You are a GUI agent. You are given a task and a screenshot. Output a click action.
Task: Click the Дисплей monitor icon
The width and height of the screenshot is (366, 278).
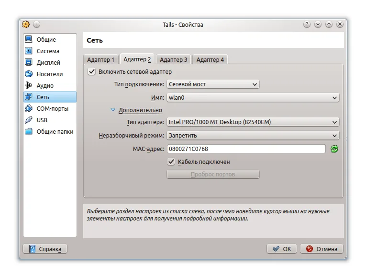[29, 62]
